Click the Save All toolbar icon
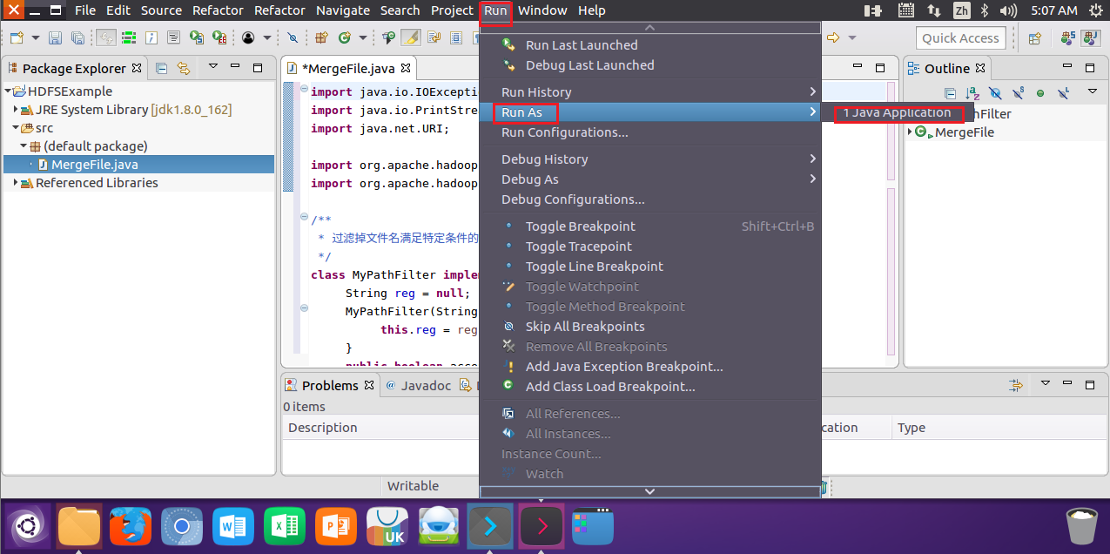The height and width of the screenshot is (554, 1110). [x=77, y=37]
